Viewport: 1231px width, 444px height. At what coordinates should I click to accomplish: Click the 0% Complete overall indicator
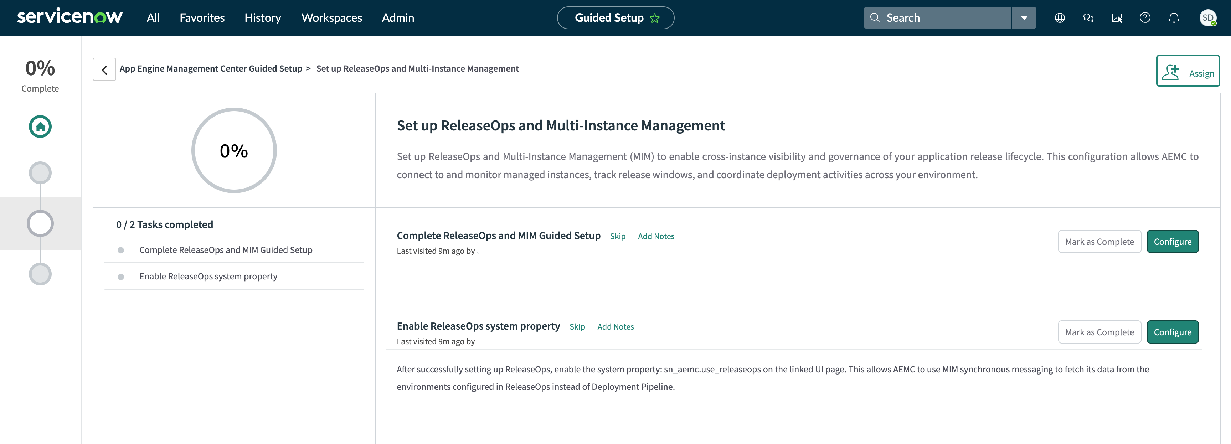click(x=40, y=76)
